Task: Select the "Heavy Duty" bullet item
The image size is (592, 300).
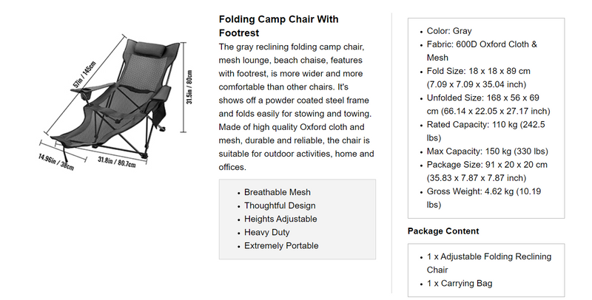Action: pos(266,232)
